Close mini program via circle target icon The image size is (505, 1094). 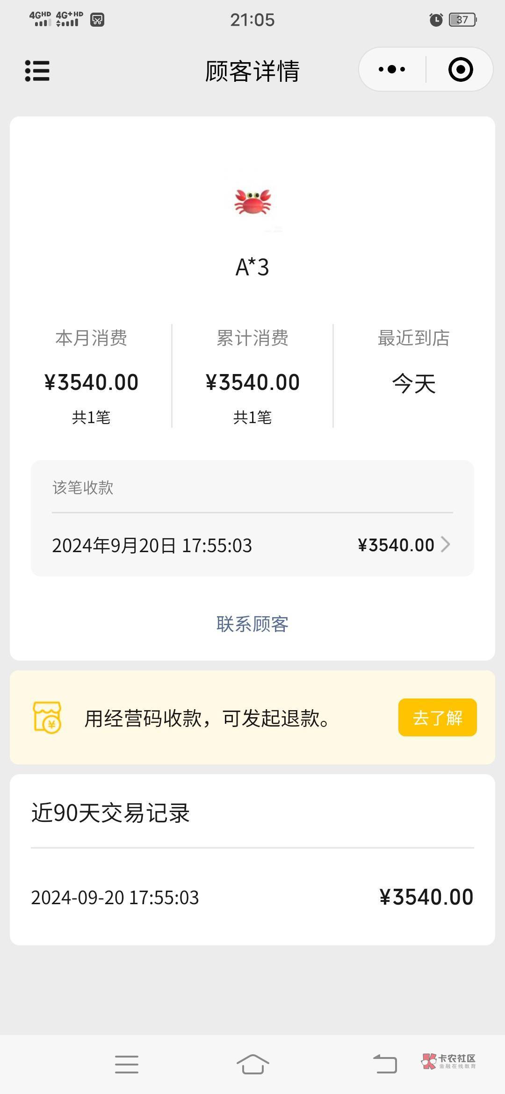[460, 70]
